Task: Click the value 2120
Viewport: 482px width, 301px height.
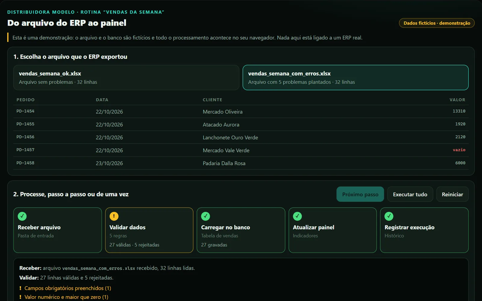Action: [x=460, y=137]
